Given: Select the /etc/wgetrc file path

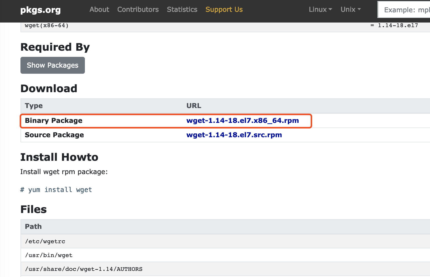Looking at the screenshot, I should [45, 241].
